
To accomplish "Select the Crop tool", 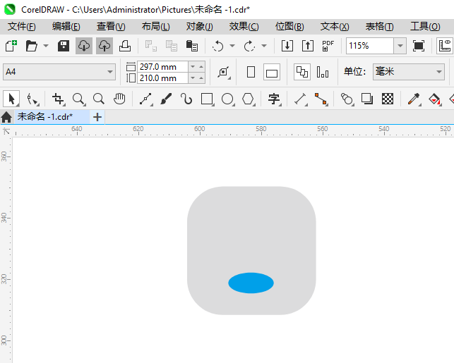I will tap(58, 99).
